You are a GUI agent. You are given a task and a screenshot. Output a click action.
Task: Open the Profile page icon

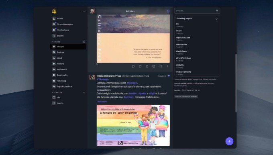[x=54, y=18]
